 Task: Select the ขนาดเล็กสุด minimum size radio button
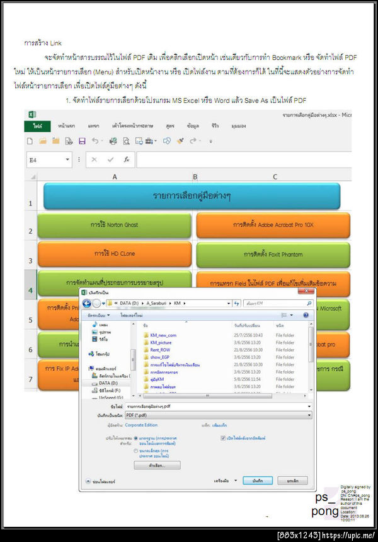tap(136, 451)
